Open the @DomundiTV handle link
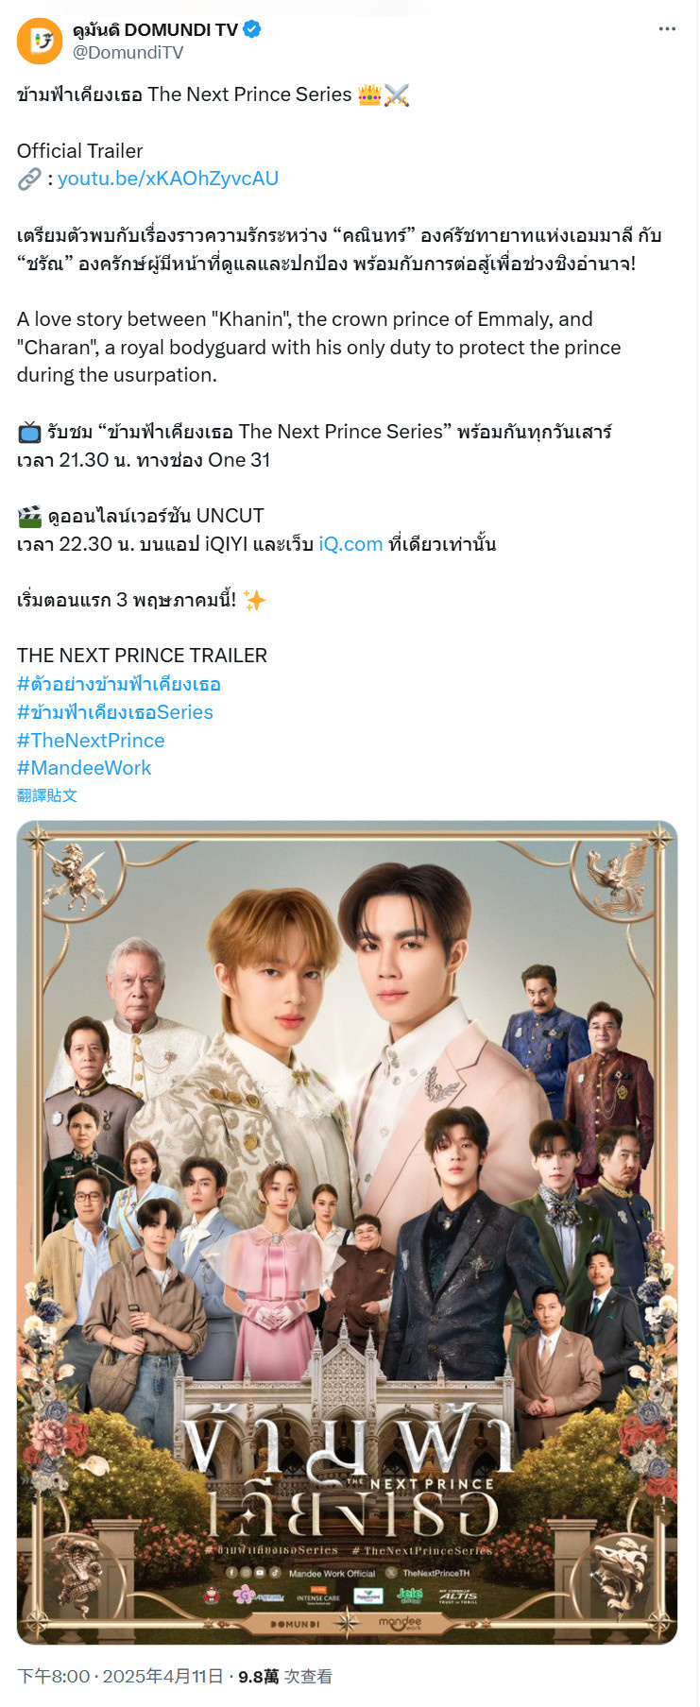 pyautogui.click(x=128, y=53)
